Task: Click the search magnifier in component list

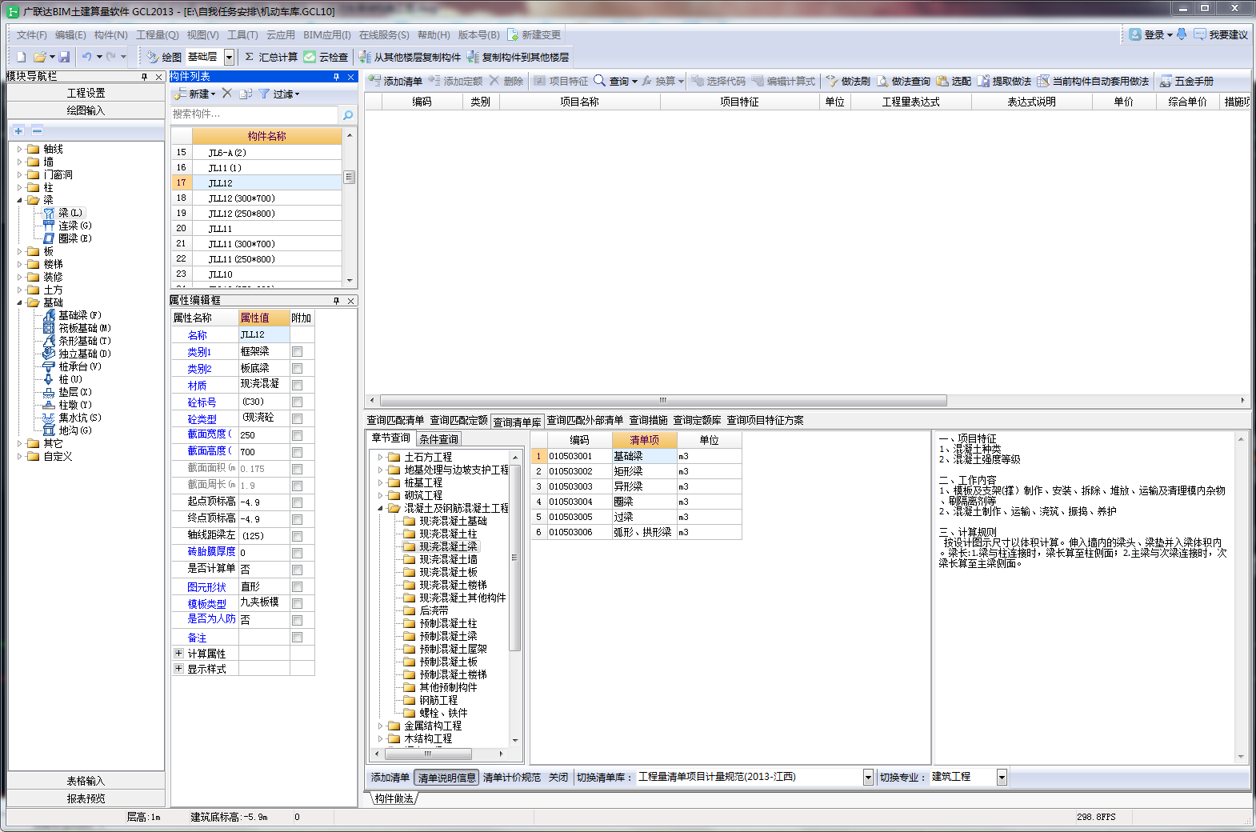Action: coord(348,114)
